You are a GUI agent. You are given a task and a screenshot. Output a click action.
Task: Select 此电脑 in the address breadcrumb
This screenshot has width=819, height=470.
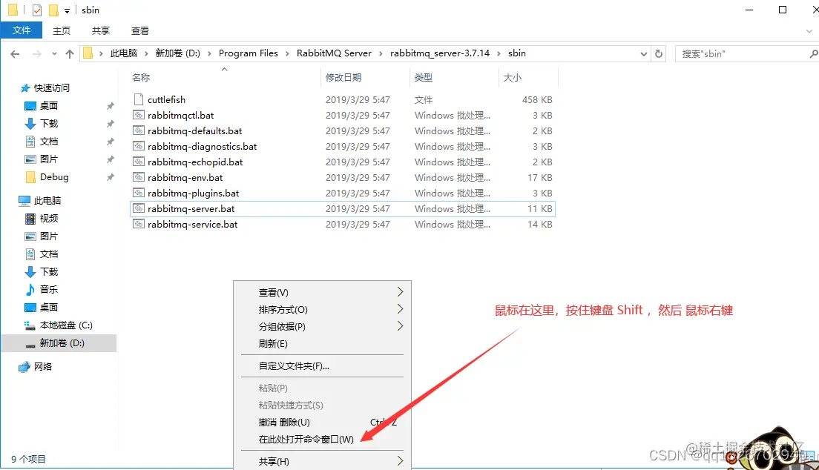point(124,53)
